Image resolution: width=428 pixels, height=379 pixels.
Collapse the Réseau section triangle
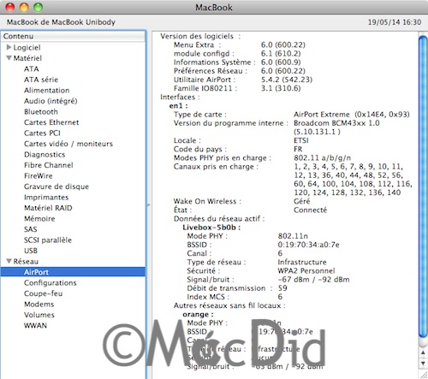coord(9,261)
